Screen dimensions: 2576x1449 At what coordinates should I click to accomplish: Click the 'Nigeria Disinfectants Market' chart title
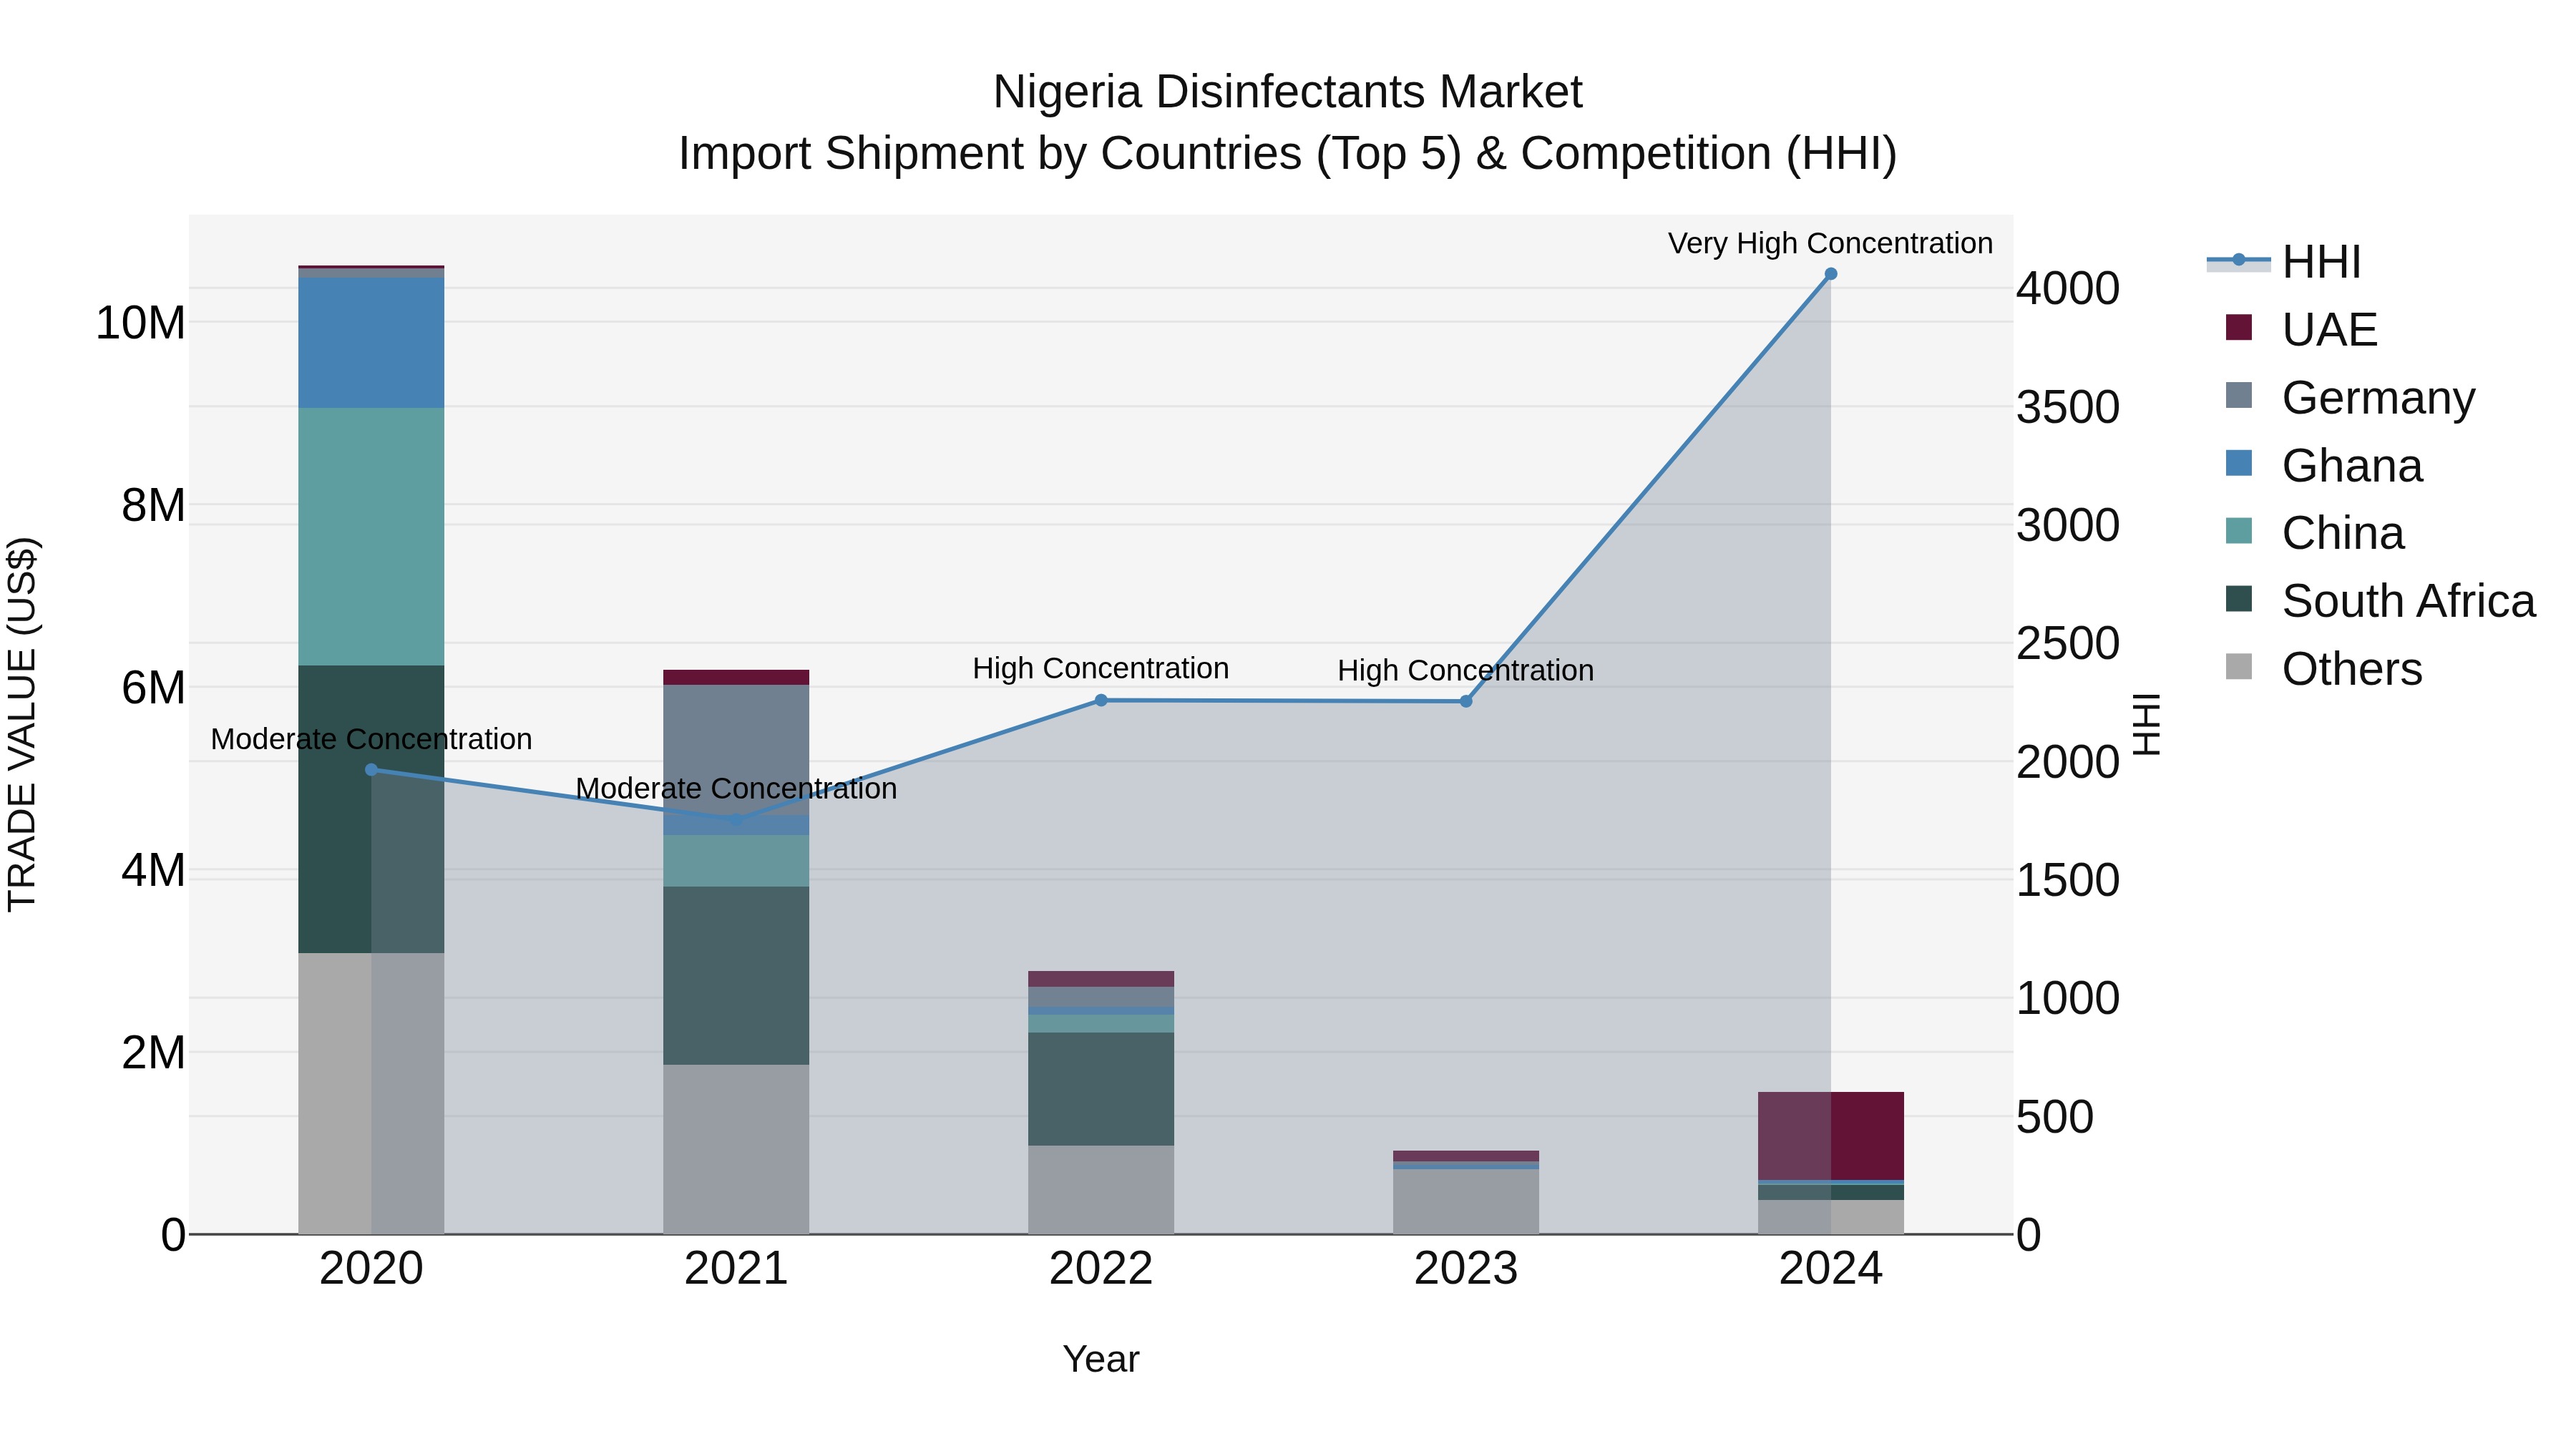pyautogui.click(x=1287, y=92)
